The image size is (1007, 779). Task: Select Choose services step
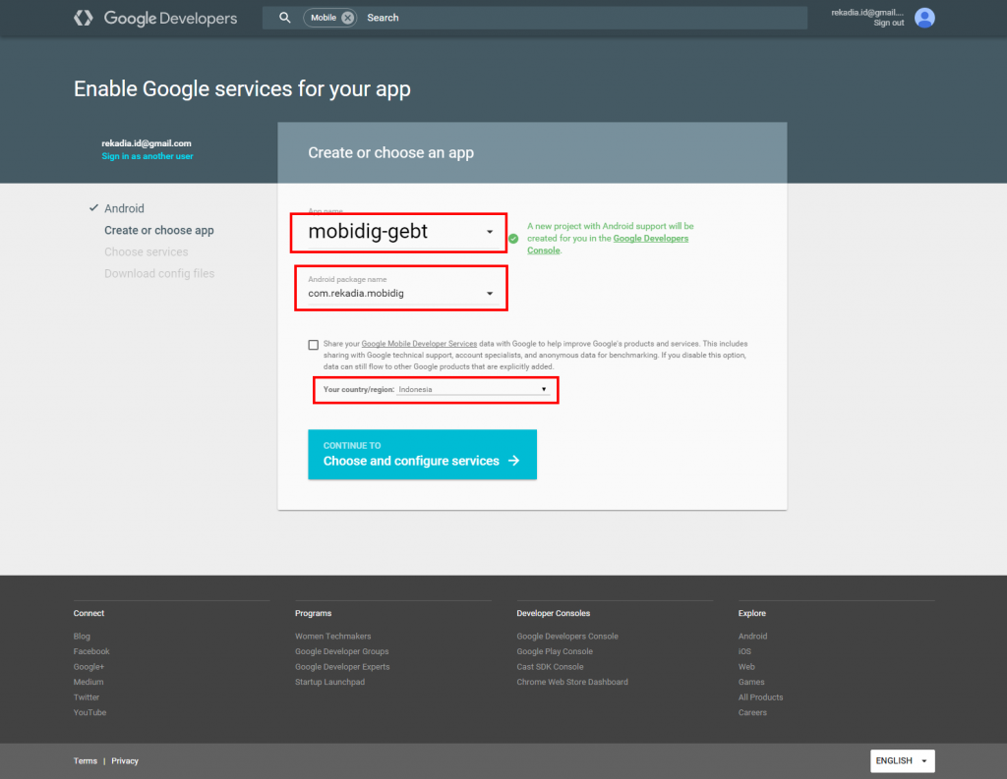pos(146,252)
